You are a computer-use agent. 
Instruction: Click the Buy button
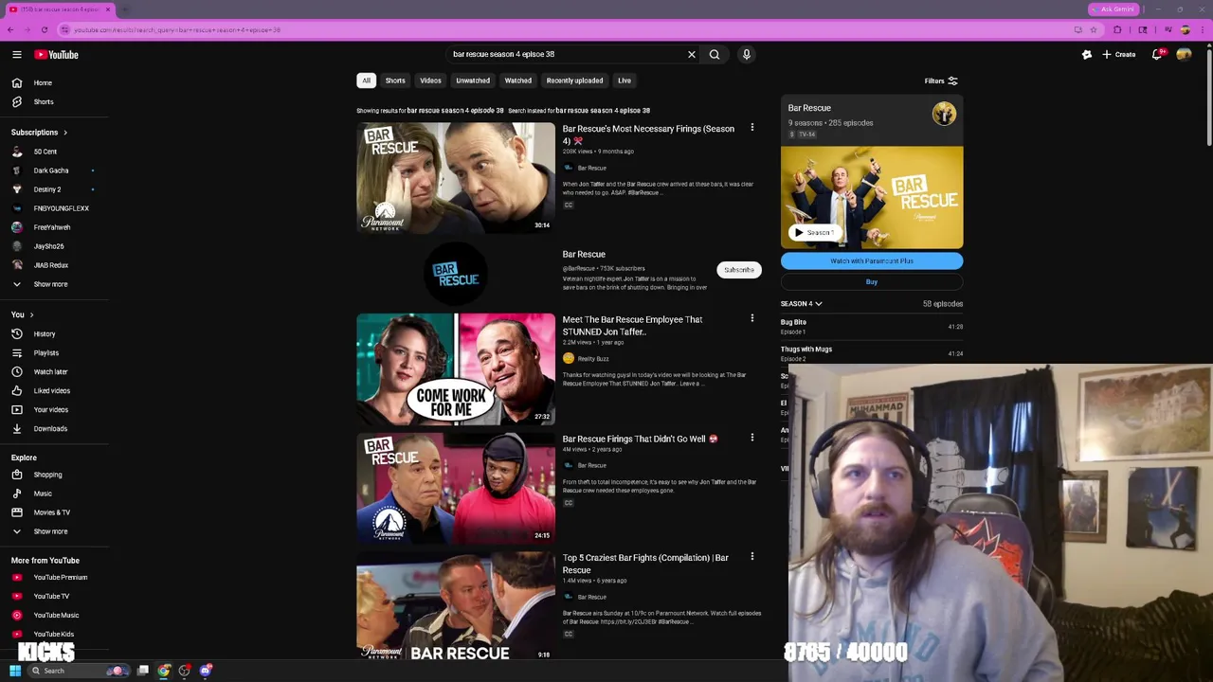872,282
